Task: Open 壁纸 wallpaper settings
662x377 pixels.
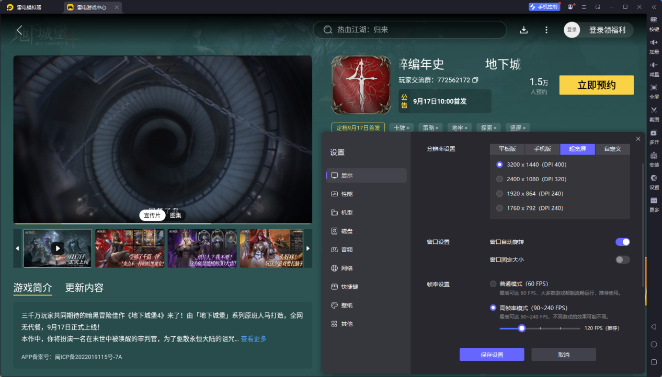Action: [366, 305]
